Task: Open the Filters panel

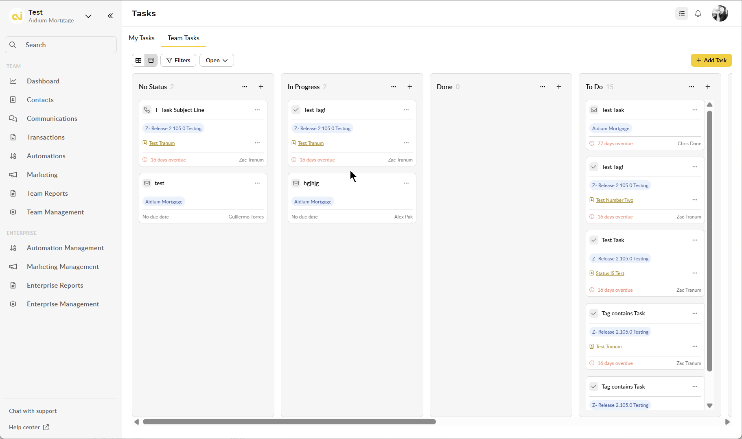Action: 178,60
